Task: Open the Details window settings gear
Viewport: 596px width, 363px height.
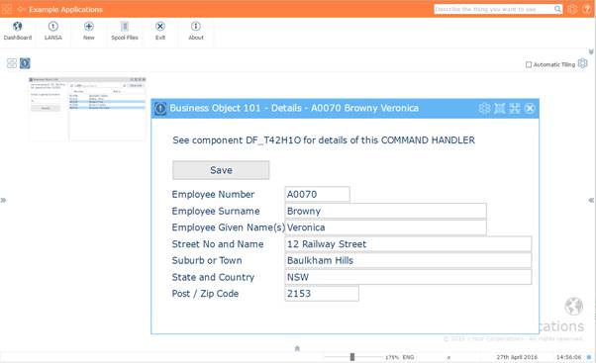Action: 484,108
